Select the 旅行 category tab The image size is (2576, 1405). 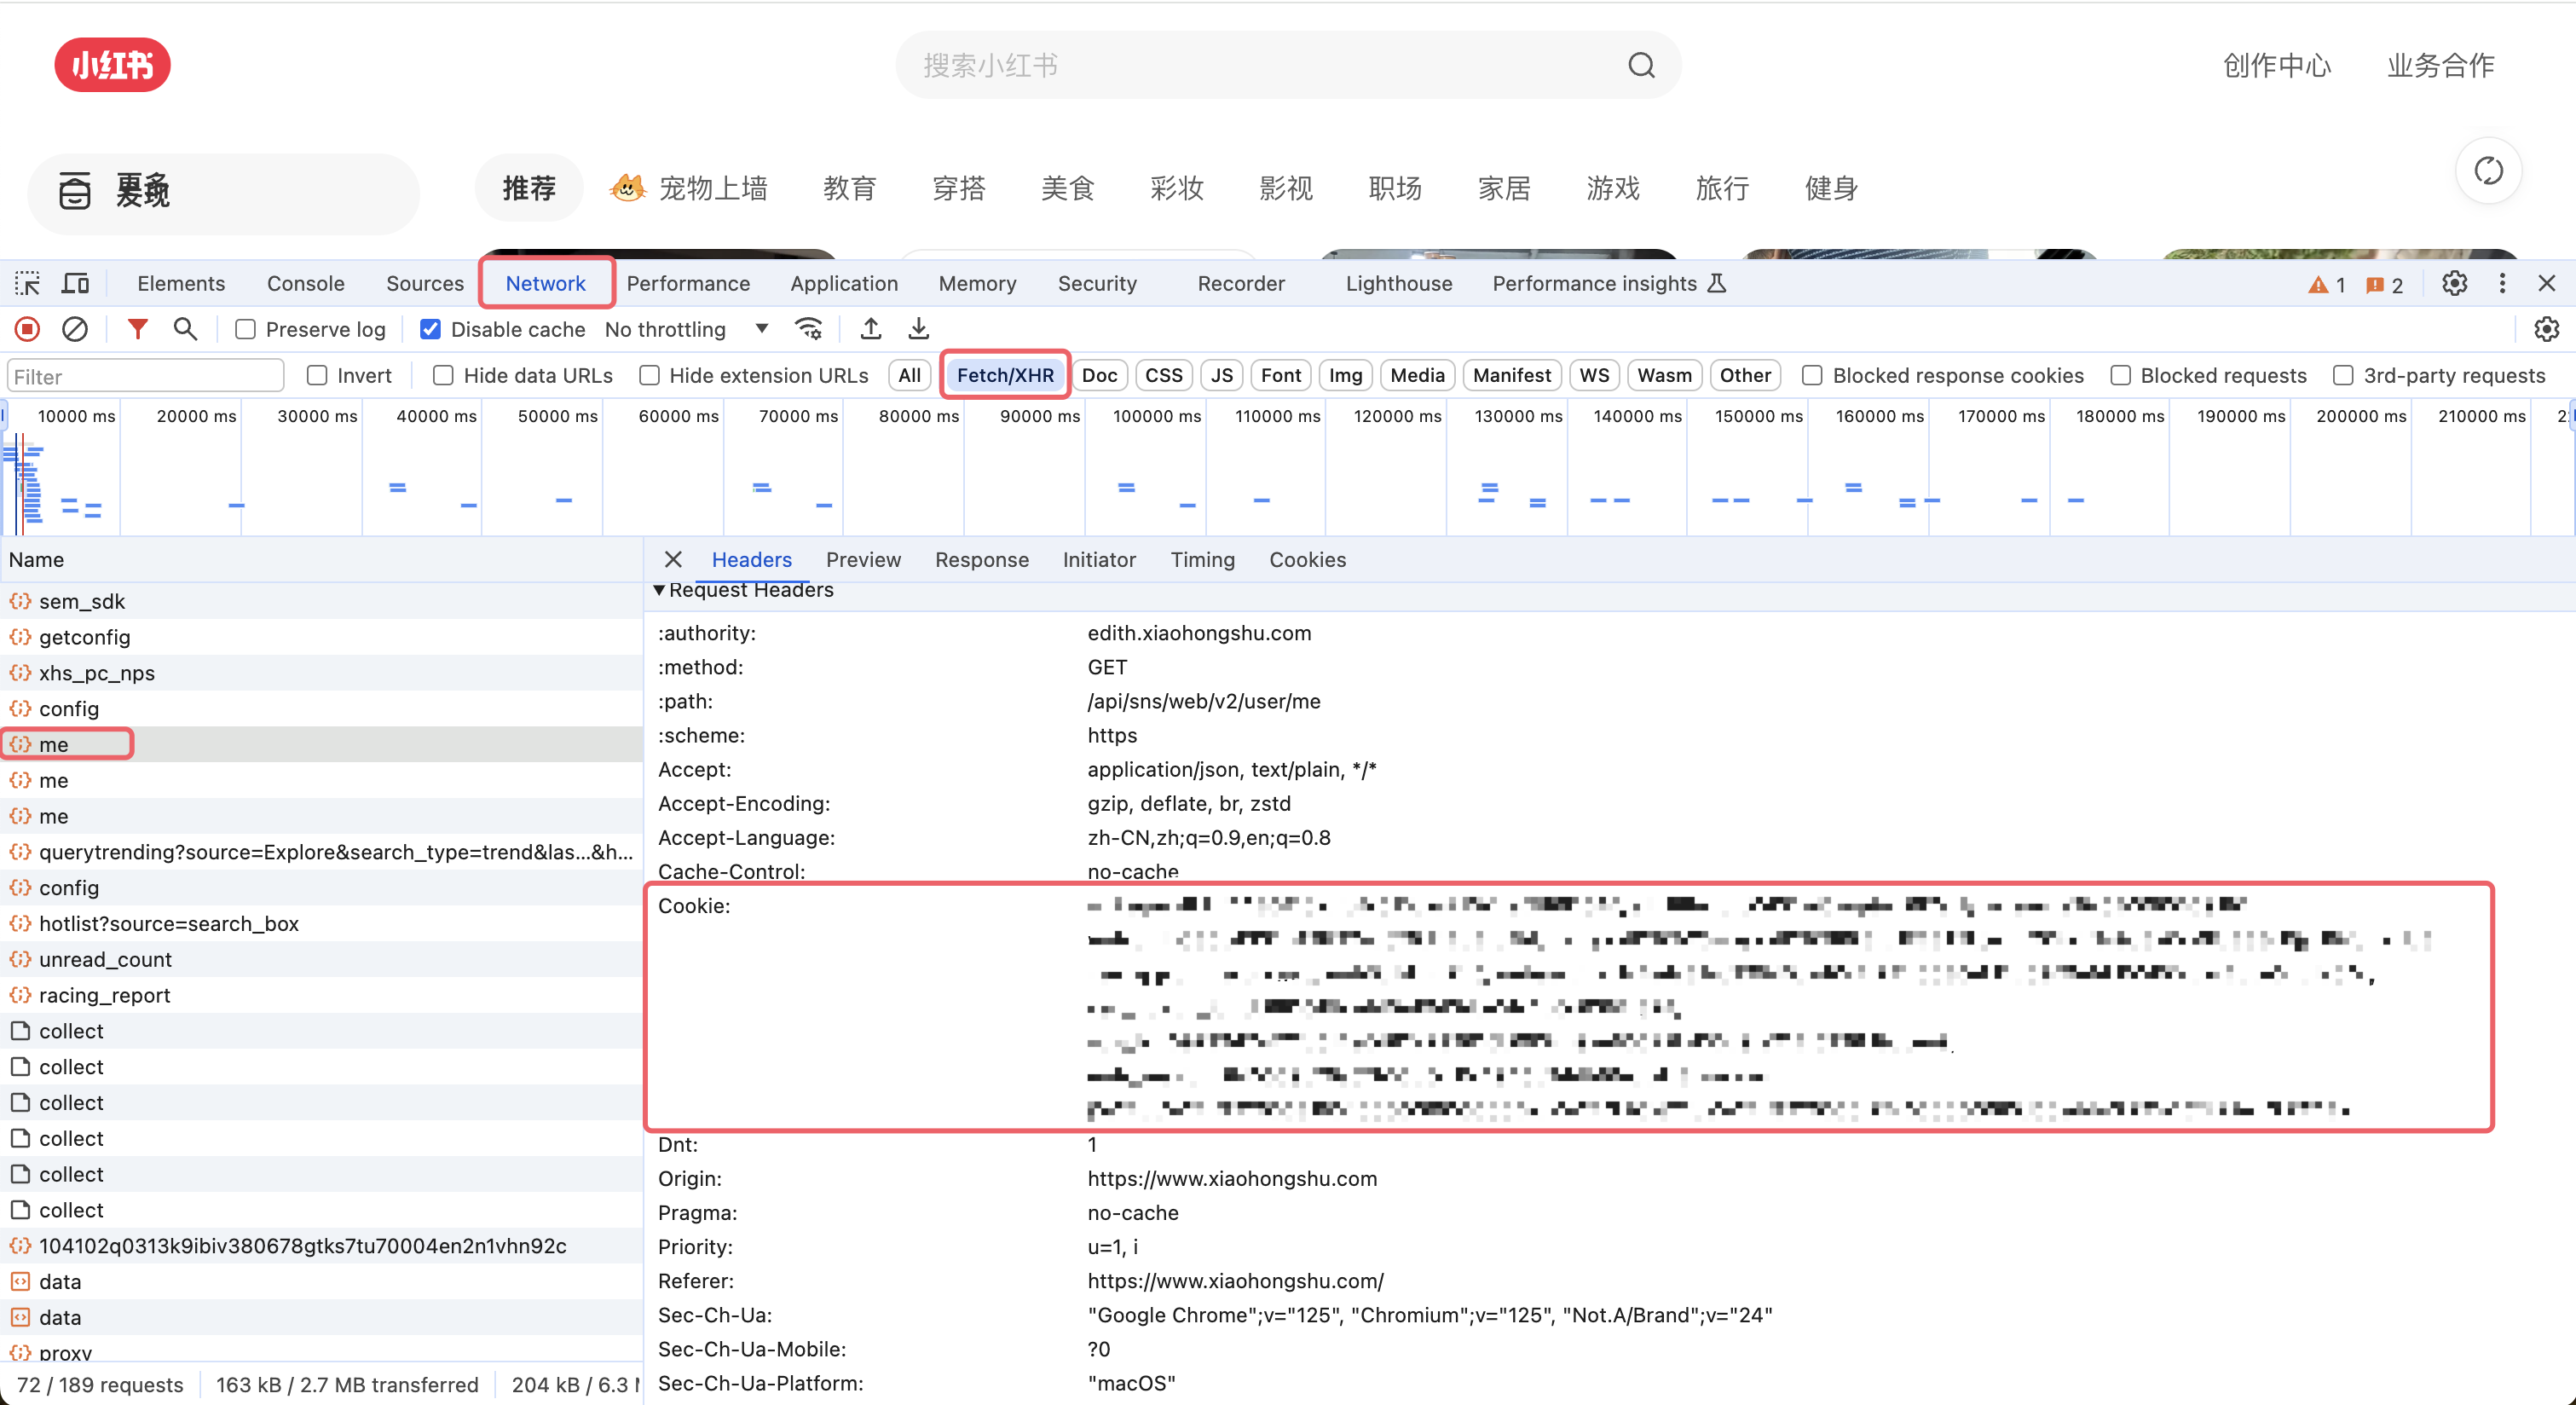pos(1722,188)
